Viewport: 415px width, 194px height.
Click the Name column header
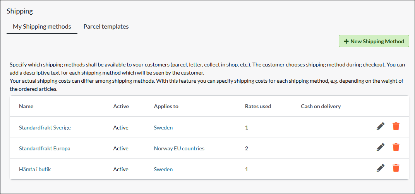click(x=26, y=106)
